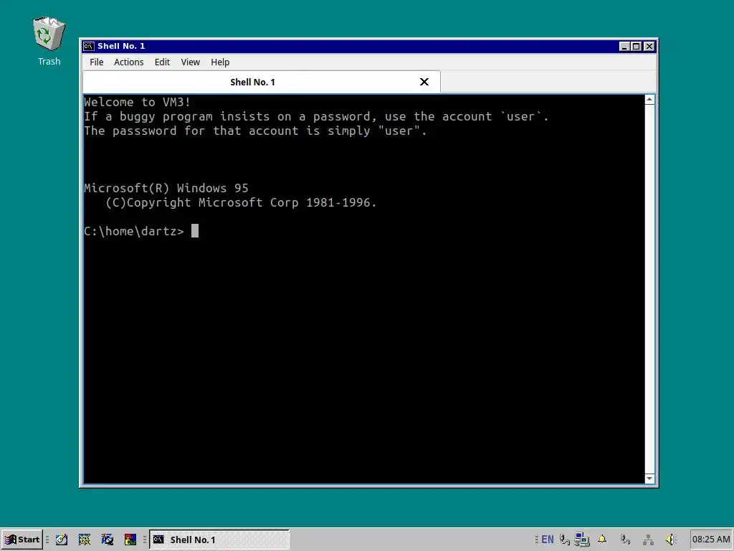The image size is (734, 551).
Task: Click the Shell No. 1 taskbar button
Action: [x=219, y=540]
